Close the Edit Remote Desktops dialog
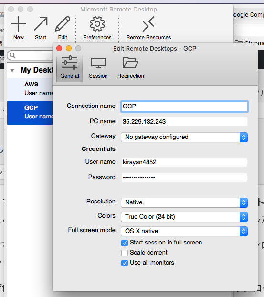The width and height of the screenshot is (264, 297). click(x=59, y=48)
